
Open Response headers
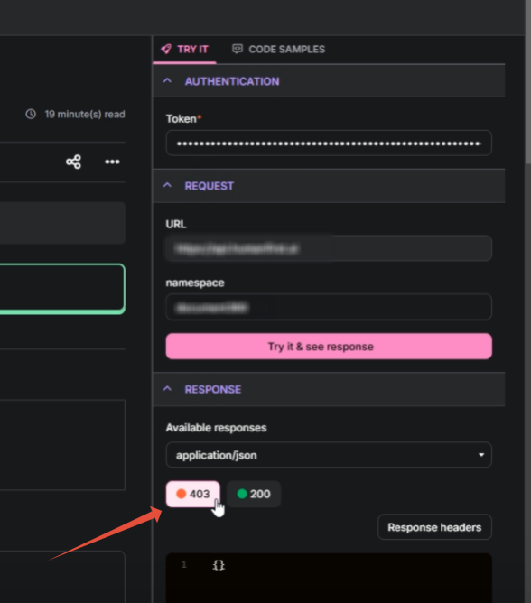(434, 527)
